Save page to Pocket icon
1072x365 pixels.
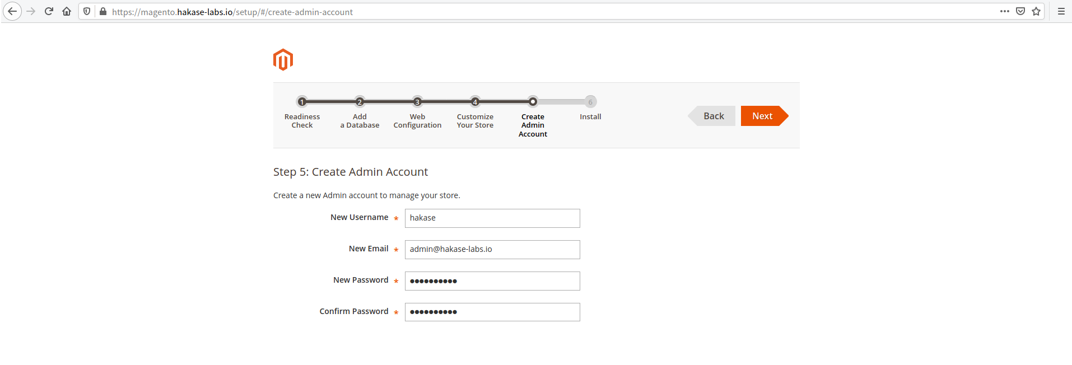tap(1020, 11)
